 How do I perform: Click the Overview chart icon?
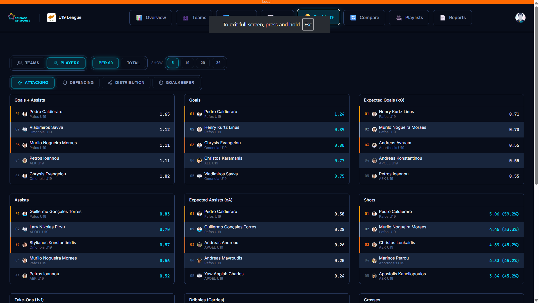(139, 18)
